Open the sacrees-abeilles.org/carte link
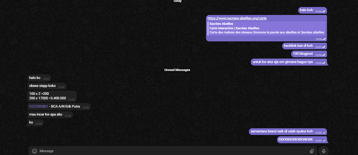Viewport: 358px width, 155px height. [x=237, y=18]
